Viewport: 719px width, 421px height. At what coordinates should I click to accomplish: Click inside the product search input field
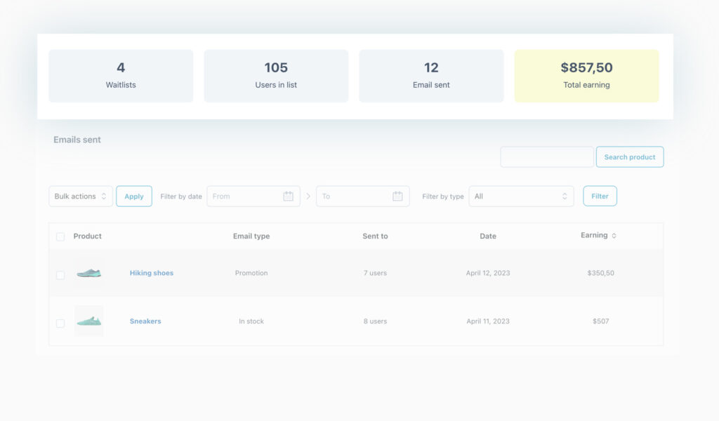coord(547,156)
